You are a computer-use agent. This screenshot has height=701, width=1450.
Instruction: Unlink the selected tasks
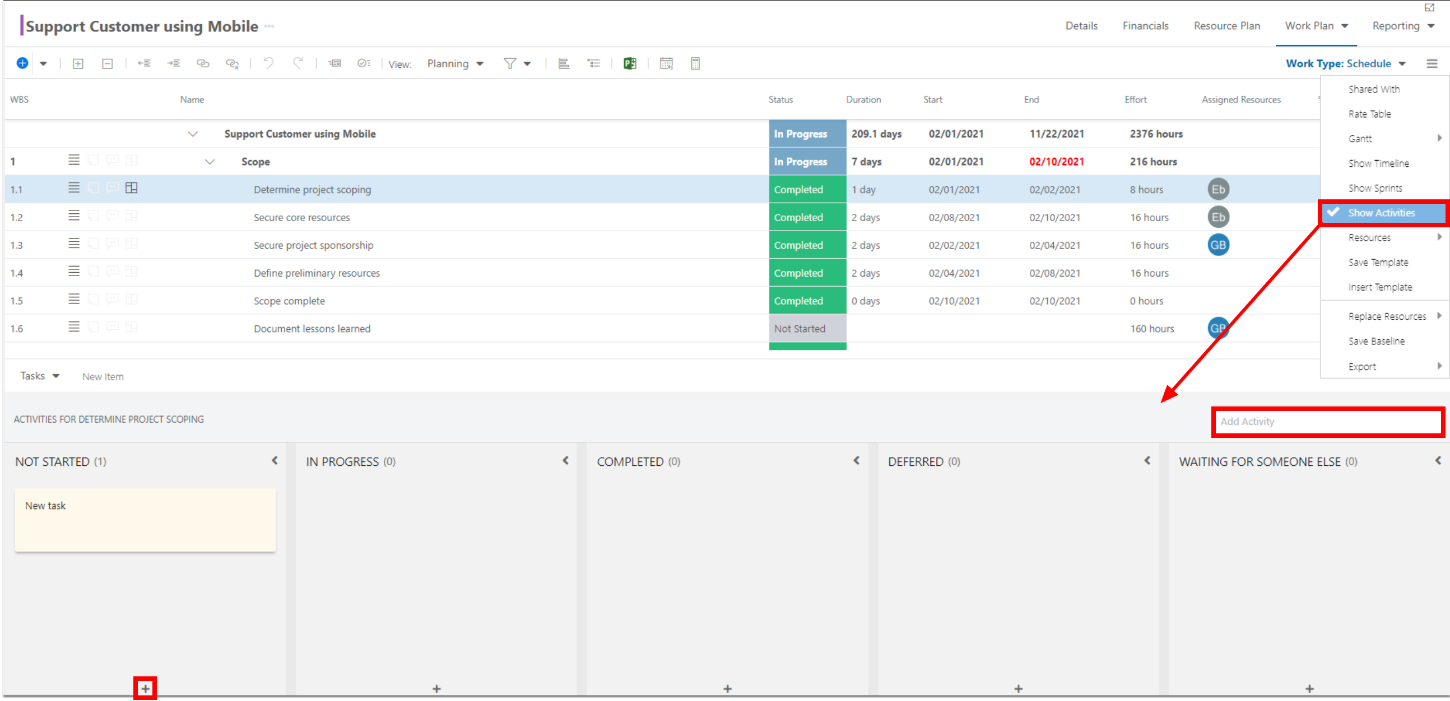232,64
